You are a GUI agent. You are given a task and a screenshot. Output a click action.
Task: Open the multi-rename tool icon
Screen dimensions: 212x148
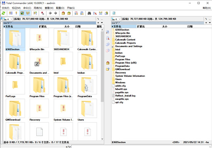pyautogui.click(x=95, y=13)
